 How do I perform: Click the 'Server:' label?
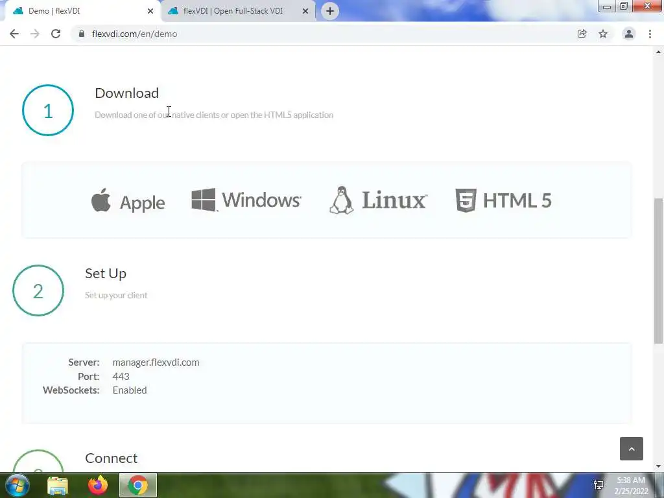click(x=84, y=362)
